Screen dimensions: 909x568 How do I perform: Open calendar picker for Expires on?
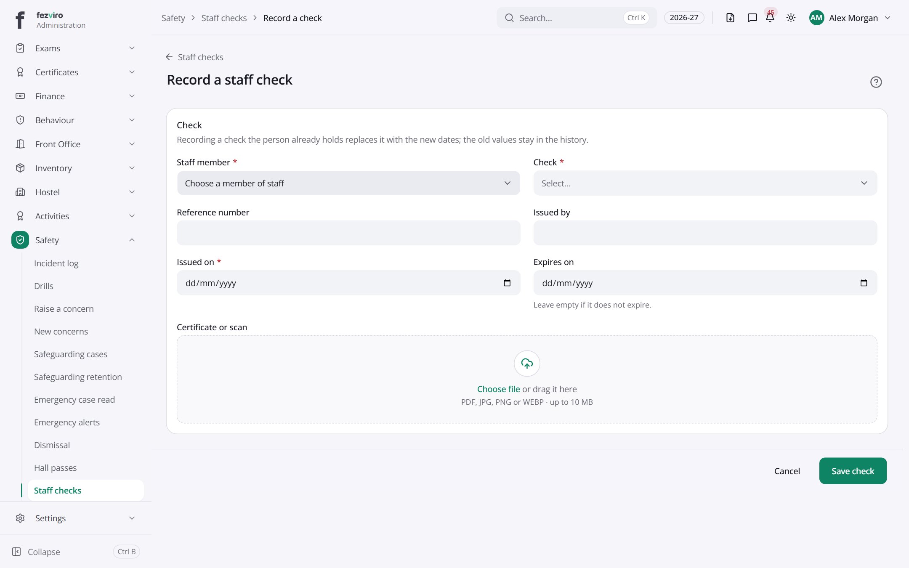click(864, 283)
